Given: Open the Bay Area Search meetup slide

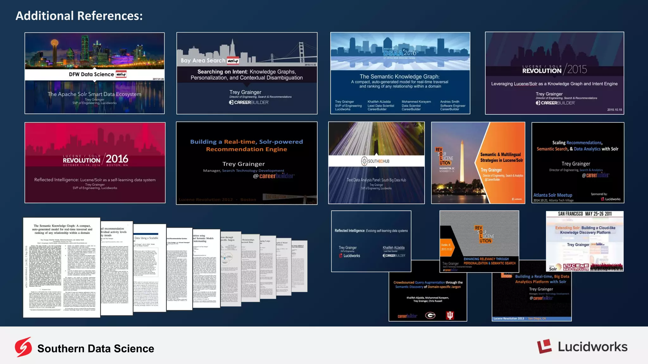Looking at the screenshot, I should point(247,73).
